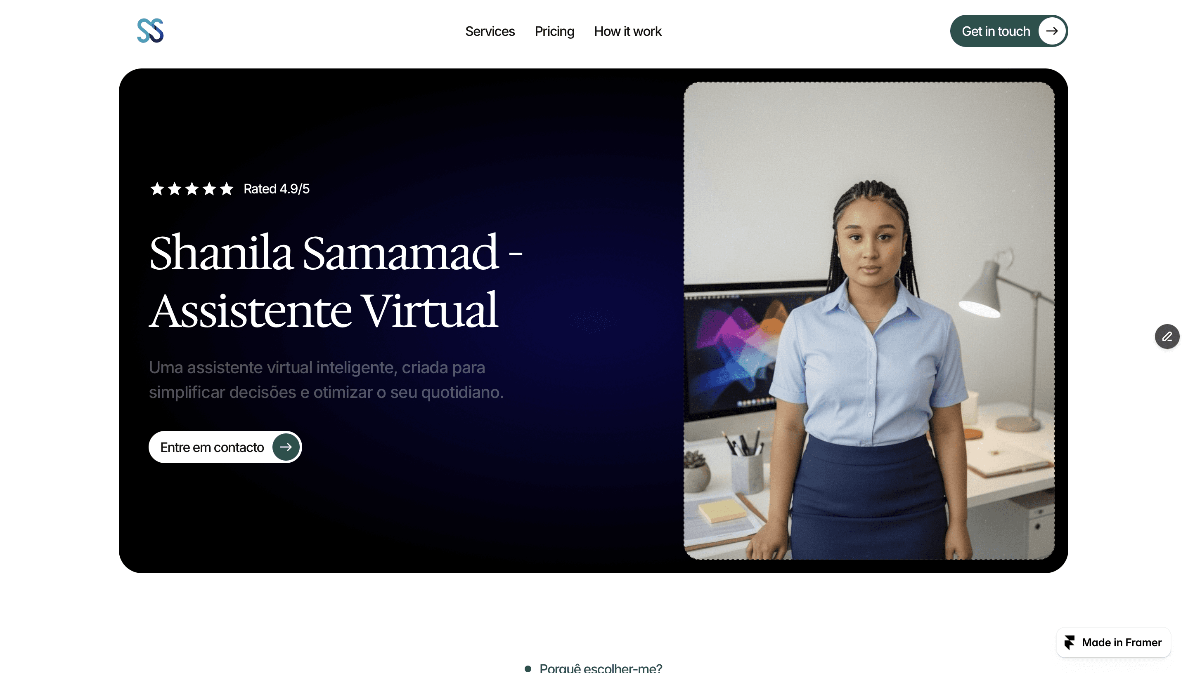Click the Porquê escolher-me? label
Image resolution: width=1188 pixels, height=673 pixels.
click(601, 668)
